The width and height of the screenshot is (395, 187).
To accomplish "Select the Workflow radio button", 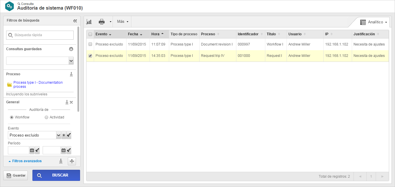I will click(x=12, y=117).
